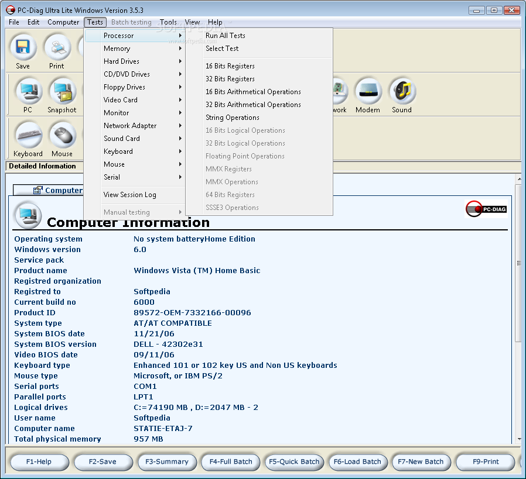Click the F5-Quick Batch button
Screen dimensions: 526x479
pyautogui.click(x=294, y=462)
